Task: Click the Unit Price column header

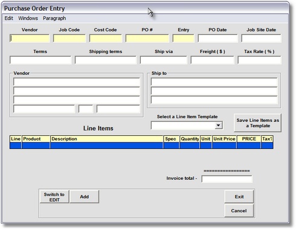Action: tap(224, 139)
